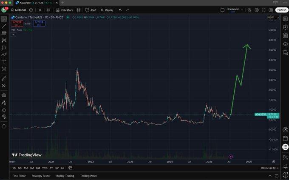The height and width of the screenshot is (180, 289).
Task: Open chart settings gear icon in top toolbar
Action: tap(256, 10)
